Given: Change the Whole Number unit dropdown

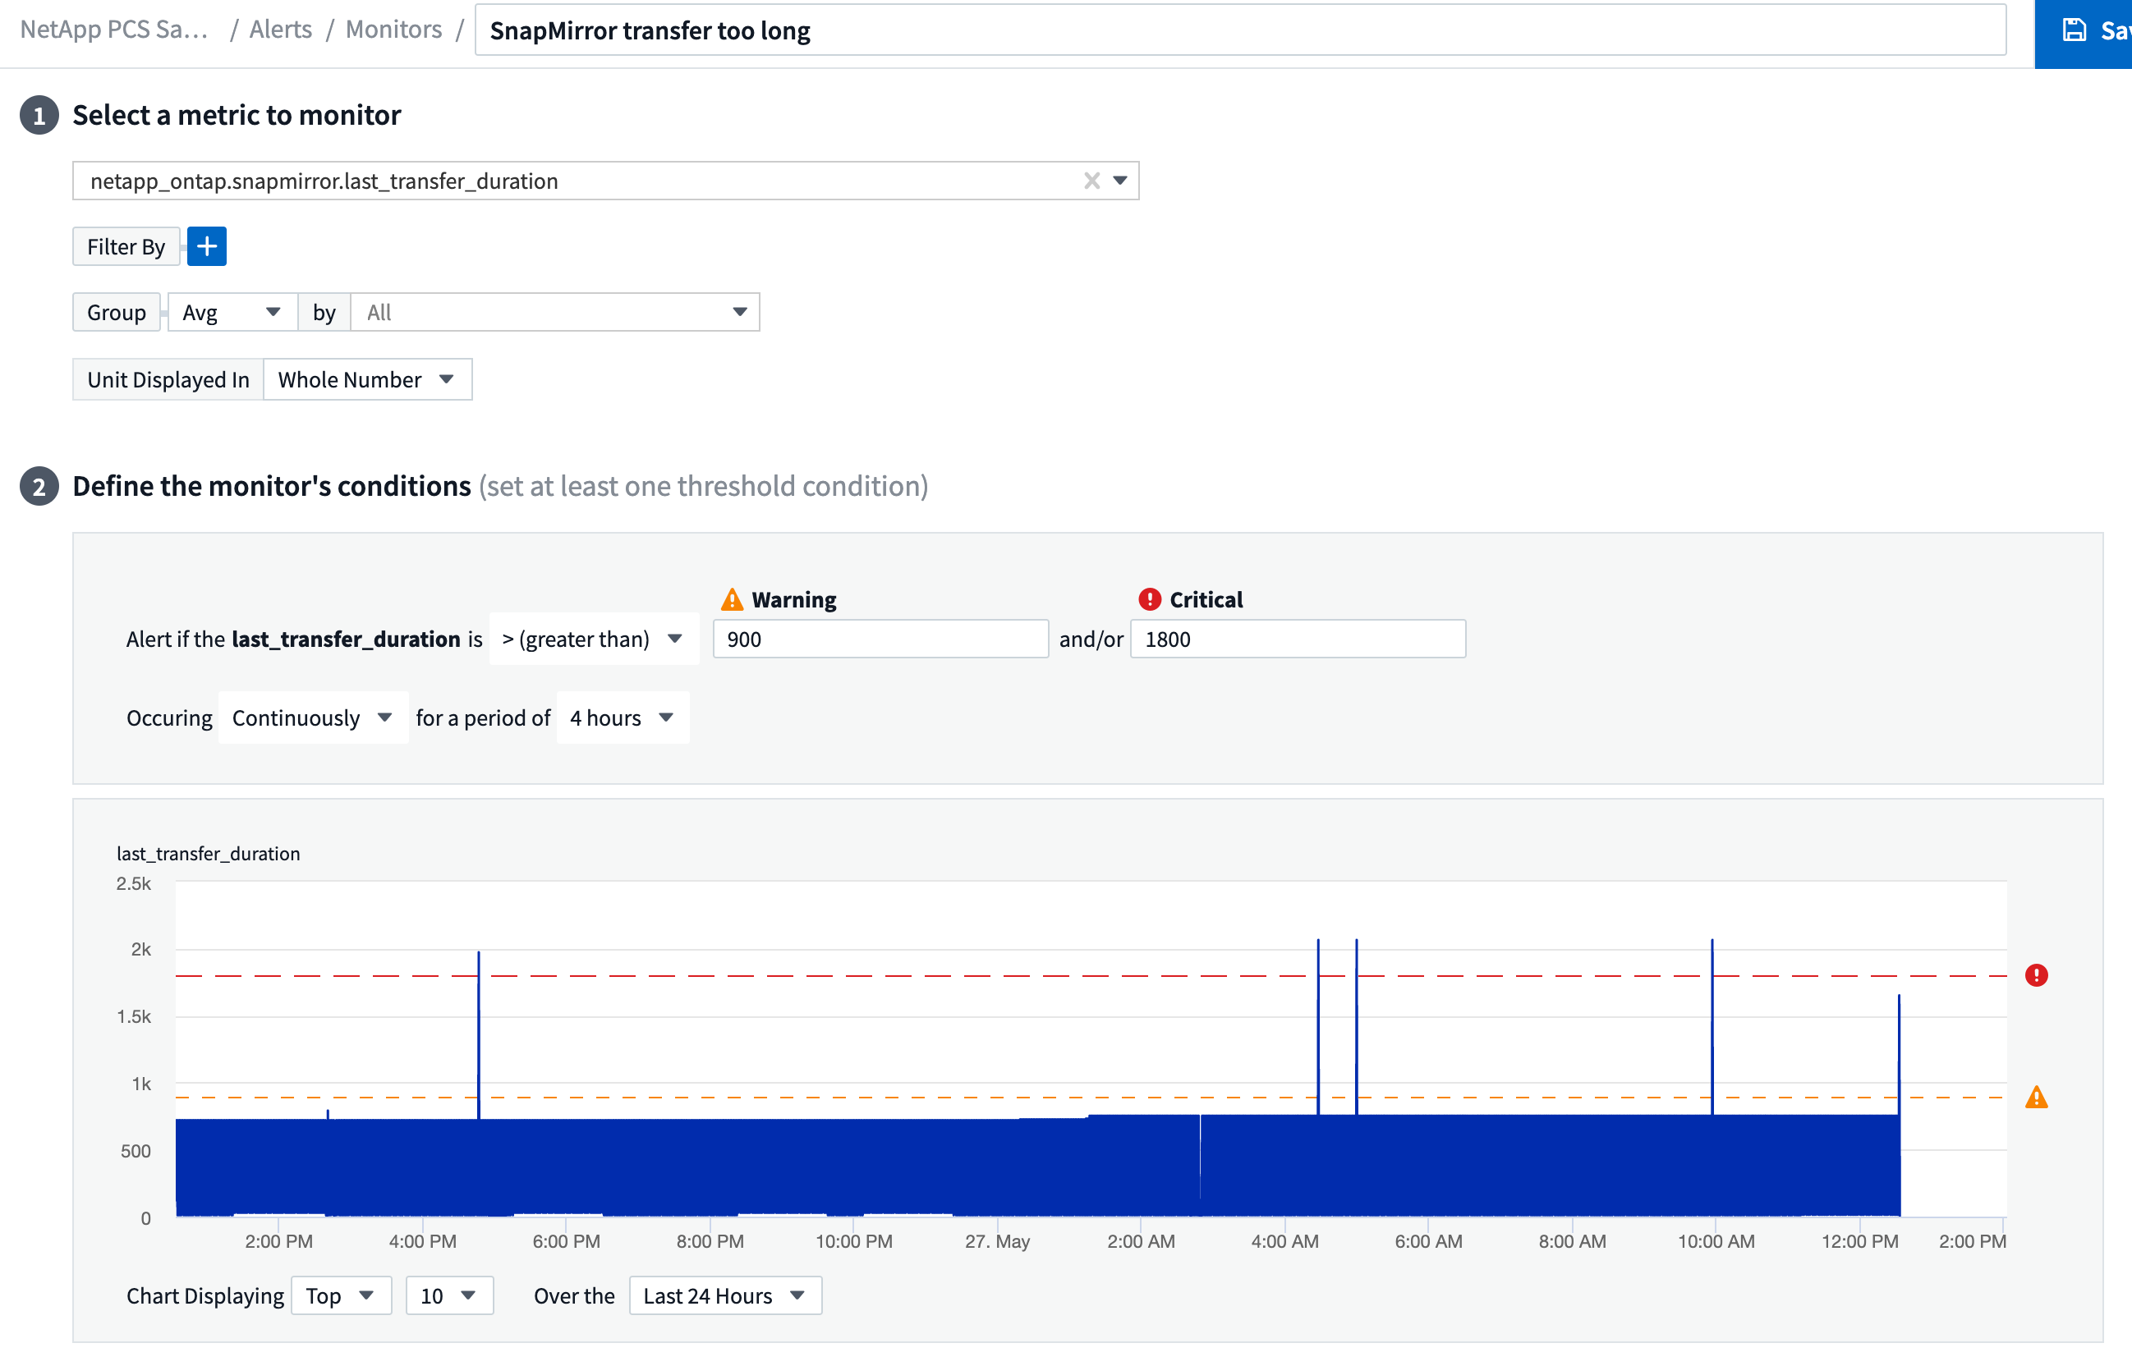Looking at the screenshot, I should point(447,378).
